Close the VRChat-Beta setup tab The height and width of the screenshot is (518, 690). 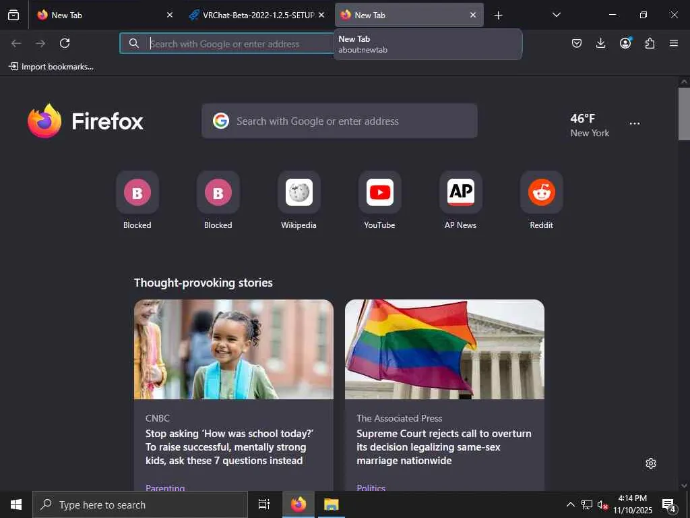321,15
